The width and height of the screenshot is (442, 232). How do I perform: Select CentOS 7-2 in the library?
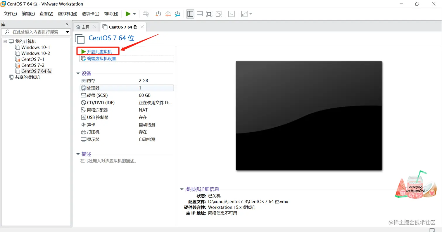(x=33, y=65)
